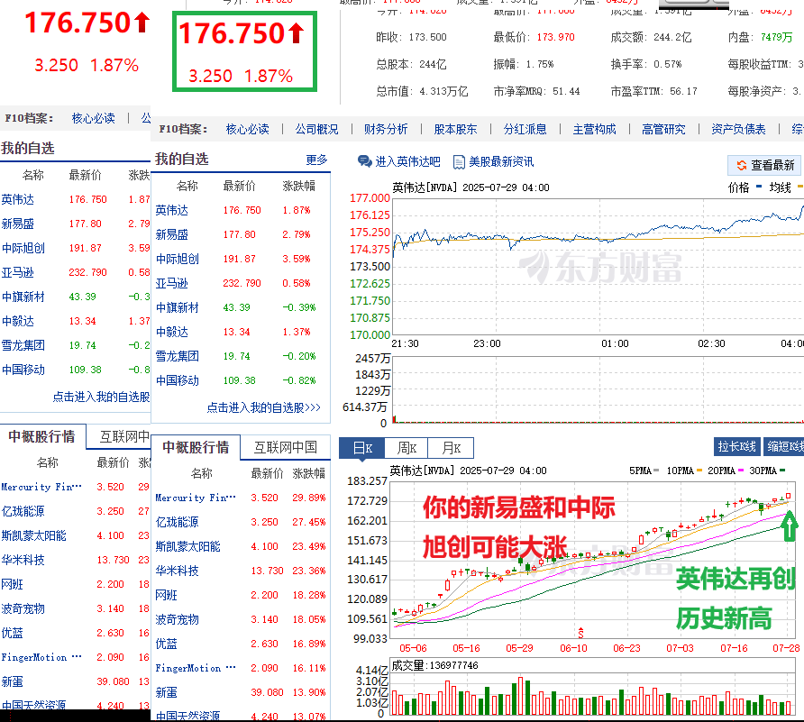Image resolution: width=804 pixels, height=722 pixels.
Task: Click the 美股最新资讯 document icon
Action: [459, 162]
